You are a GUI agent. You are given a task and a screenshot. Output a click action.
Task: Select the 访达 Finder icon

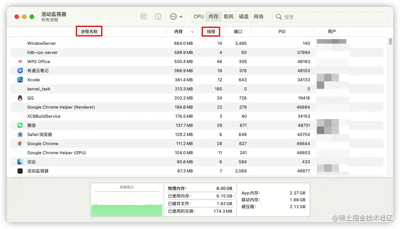pyautogui.click(x=20, y=162)
